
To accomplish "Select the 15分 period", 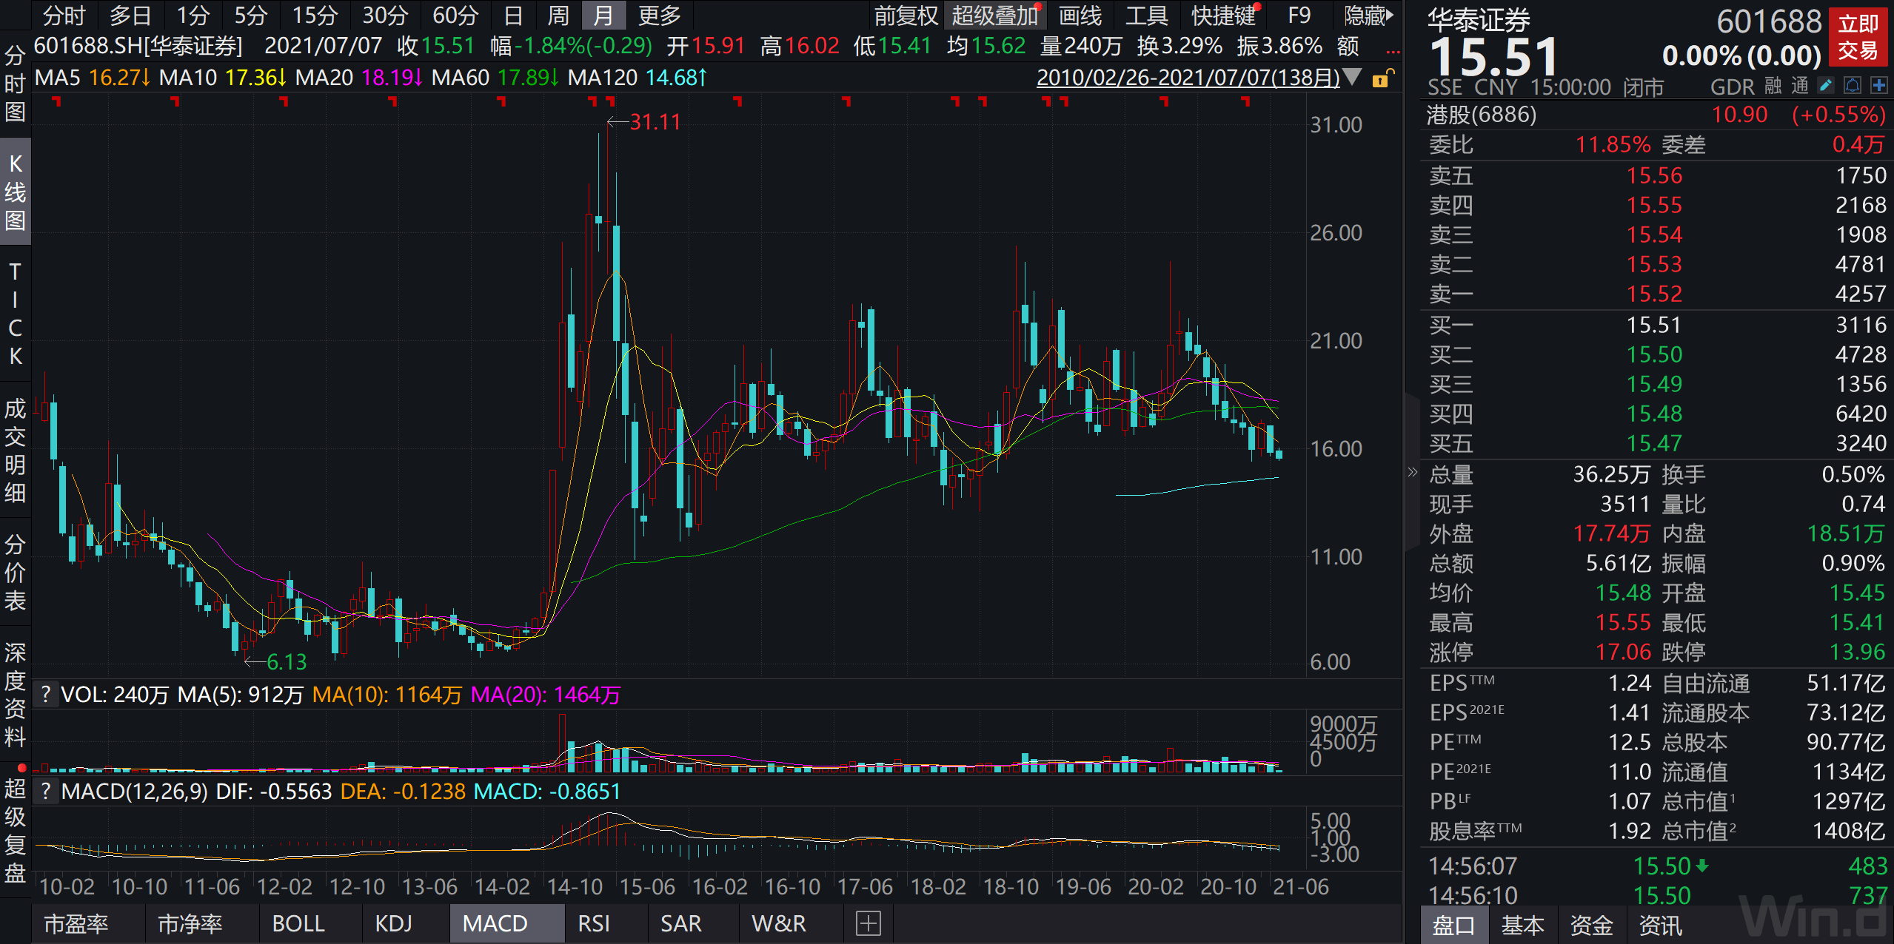I will [315, 16].
